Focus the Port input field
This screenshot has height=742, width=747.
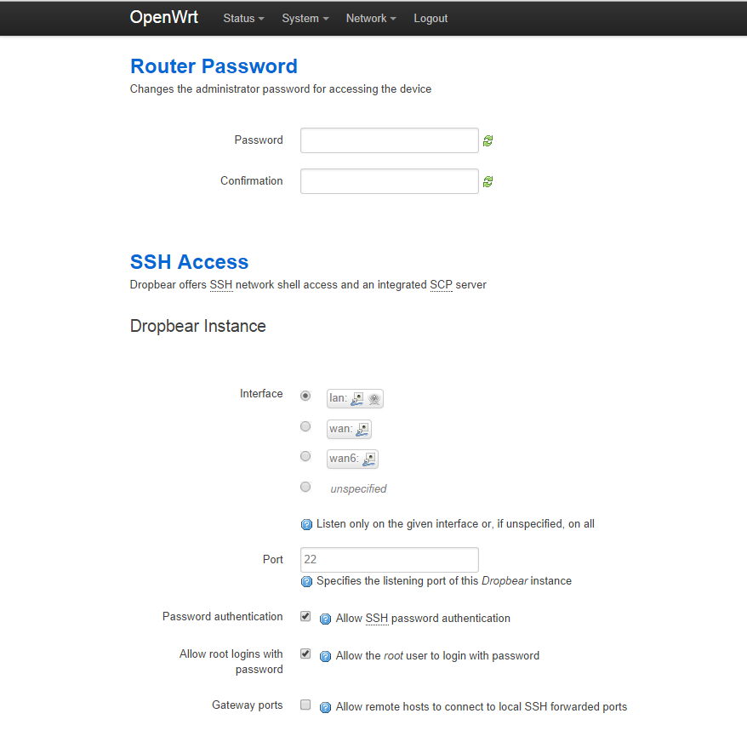tap(390, 560)
